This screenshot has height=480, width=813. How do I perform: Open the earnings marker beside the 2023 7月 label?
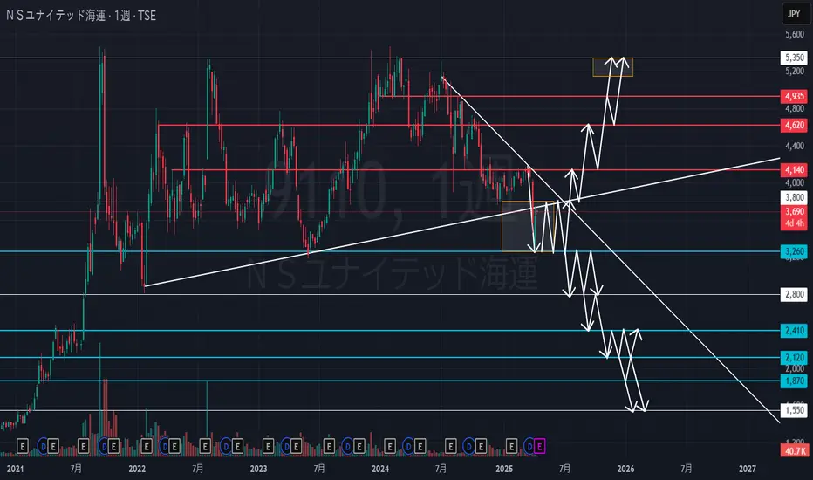[x=329, y=446]
